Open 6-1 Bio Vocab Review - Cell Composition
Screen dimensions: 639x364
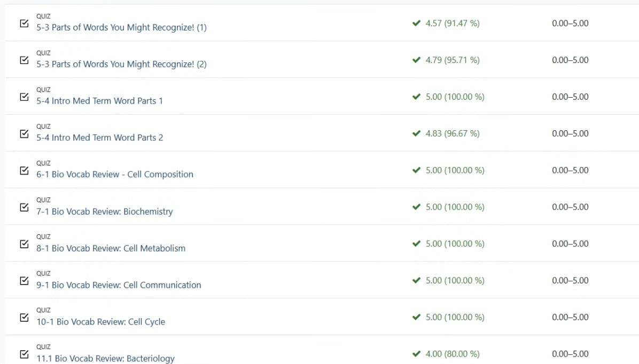115,175
